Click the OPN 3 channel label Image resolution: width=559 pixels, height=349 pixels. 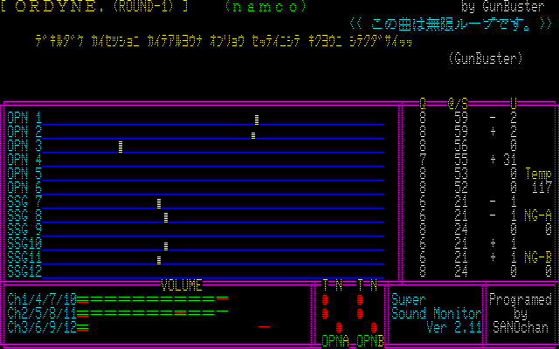(24, 146)
